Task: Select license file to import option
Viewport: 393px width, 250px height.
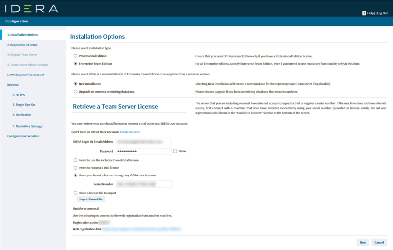Action: click(x=76, y=193)
